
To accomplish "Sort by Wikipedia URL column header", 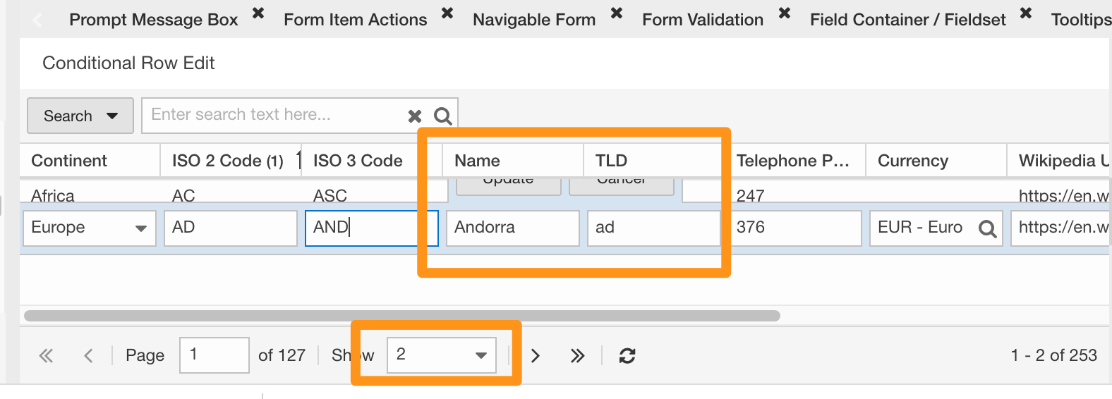I will [x=1060, y=161].
